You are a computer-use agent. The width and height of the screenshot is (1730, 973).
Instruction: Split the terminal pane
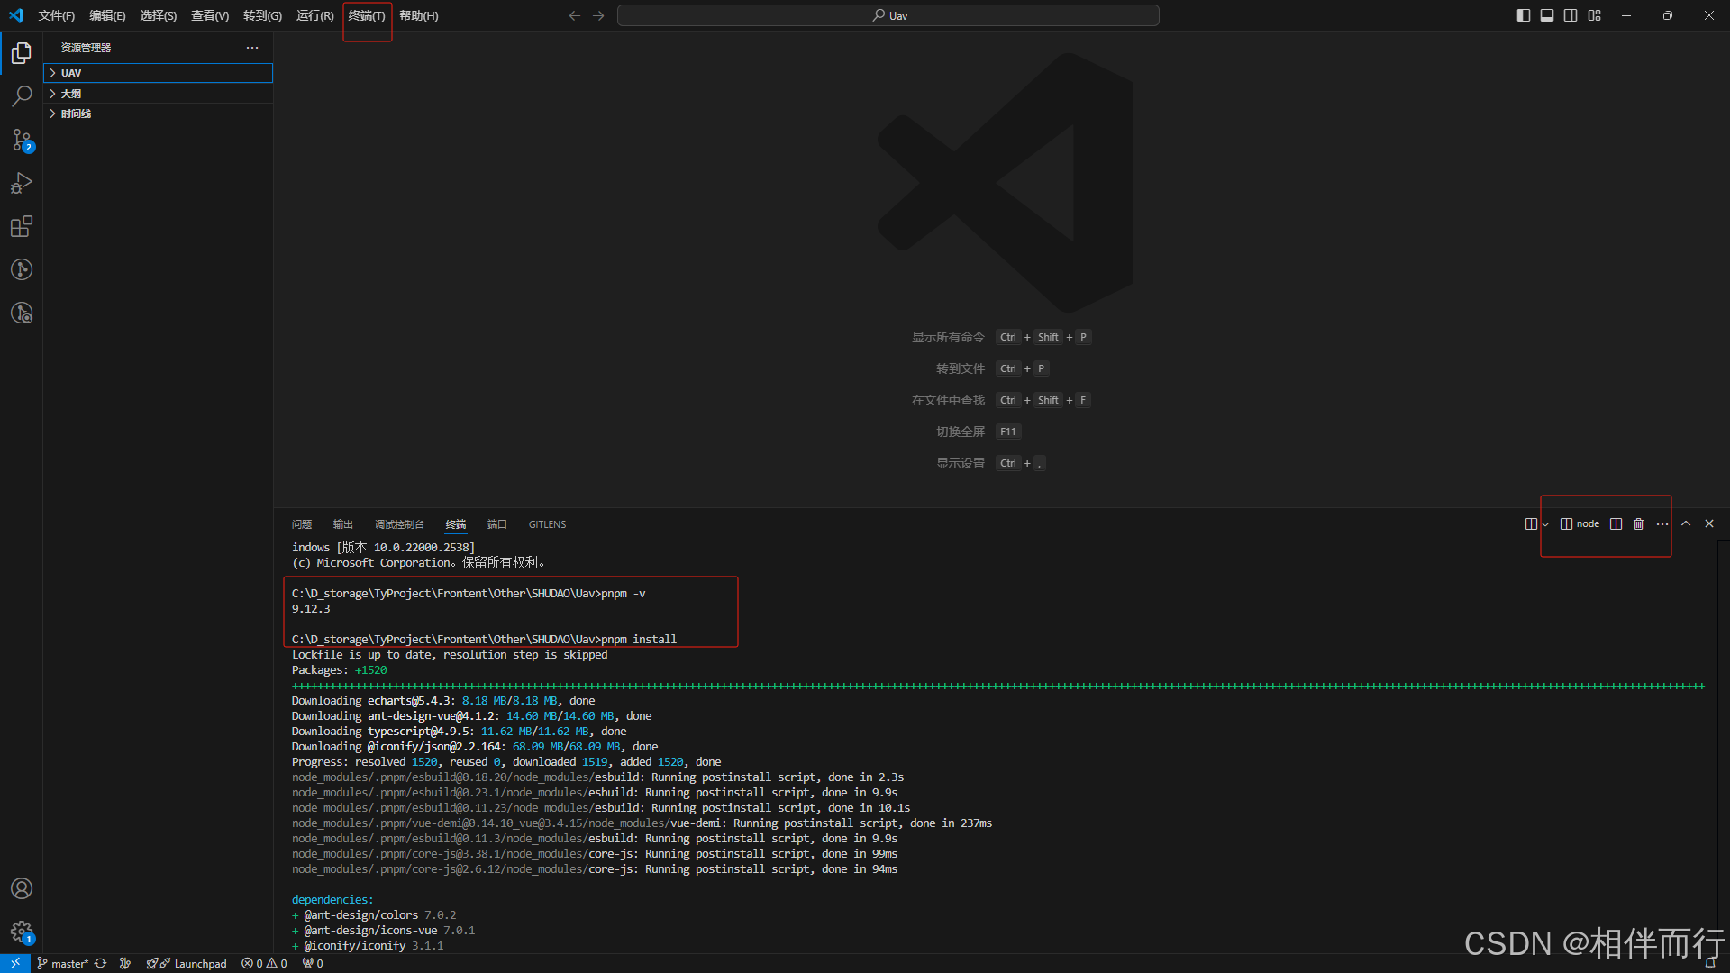coord(1616,523)
